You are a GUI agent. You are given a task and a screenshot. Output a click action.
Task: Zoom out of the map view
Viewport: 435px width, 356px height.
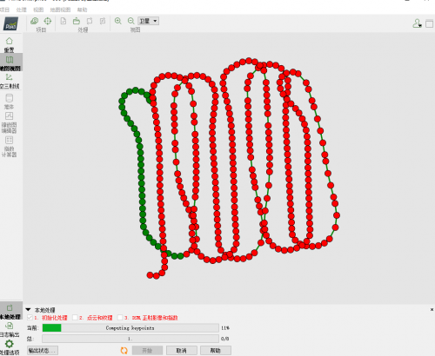131,21
